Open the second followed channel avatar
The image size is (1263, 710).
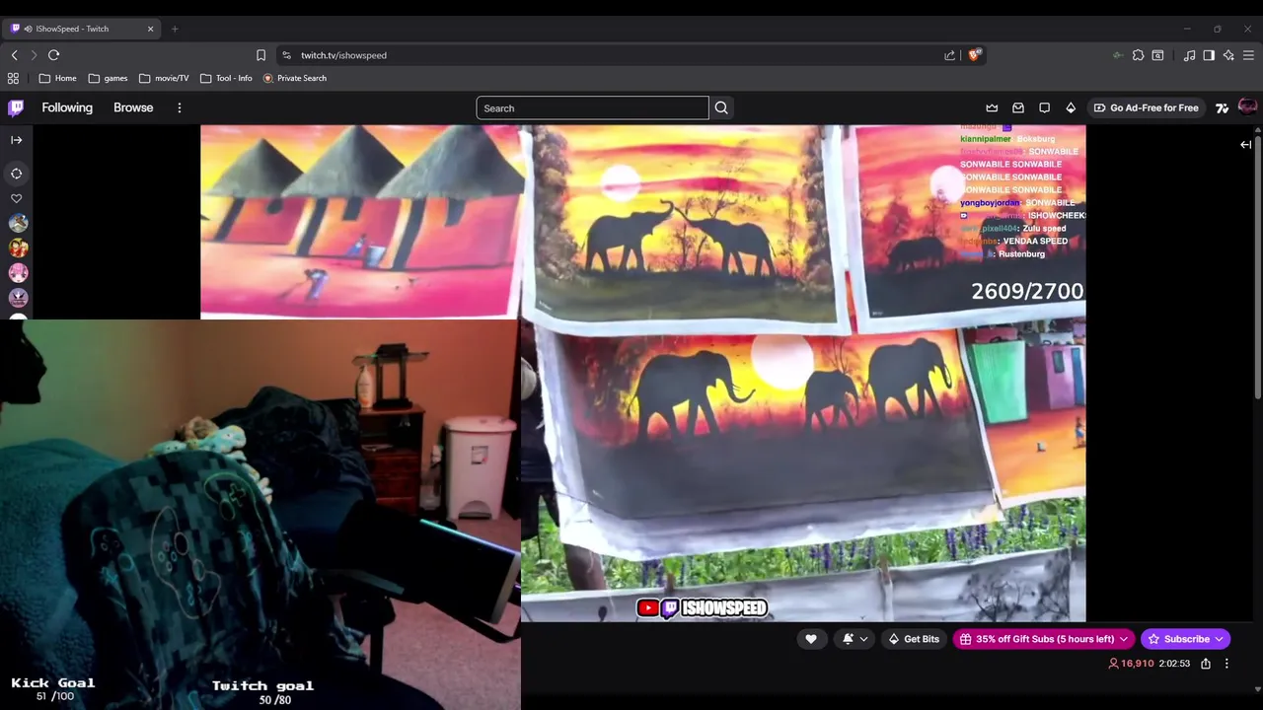18,248
